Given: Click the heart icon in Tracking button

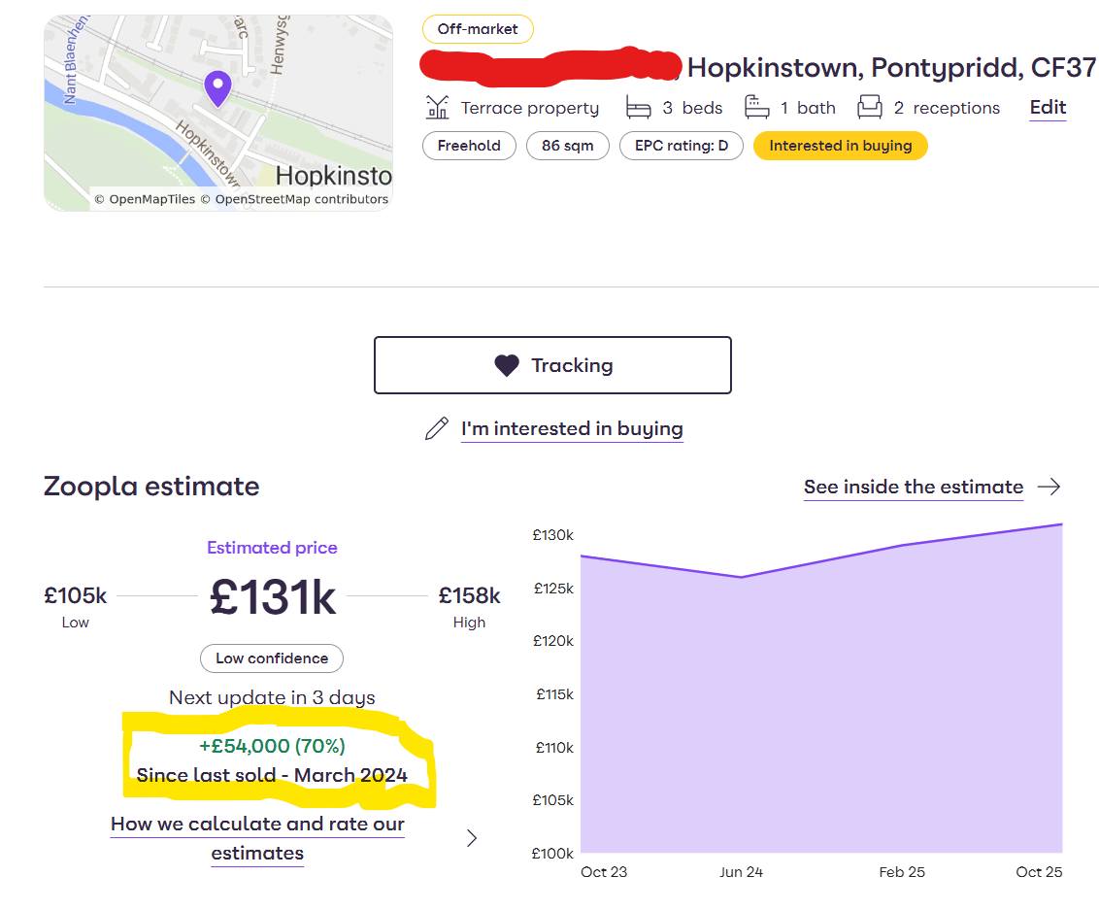Looking at the screenshot, I should [507, 366].
